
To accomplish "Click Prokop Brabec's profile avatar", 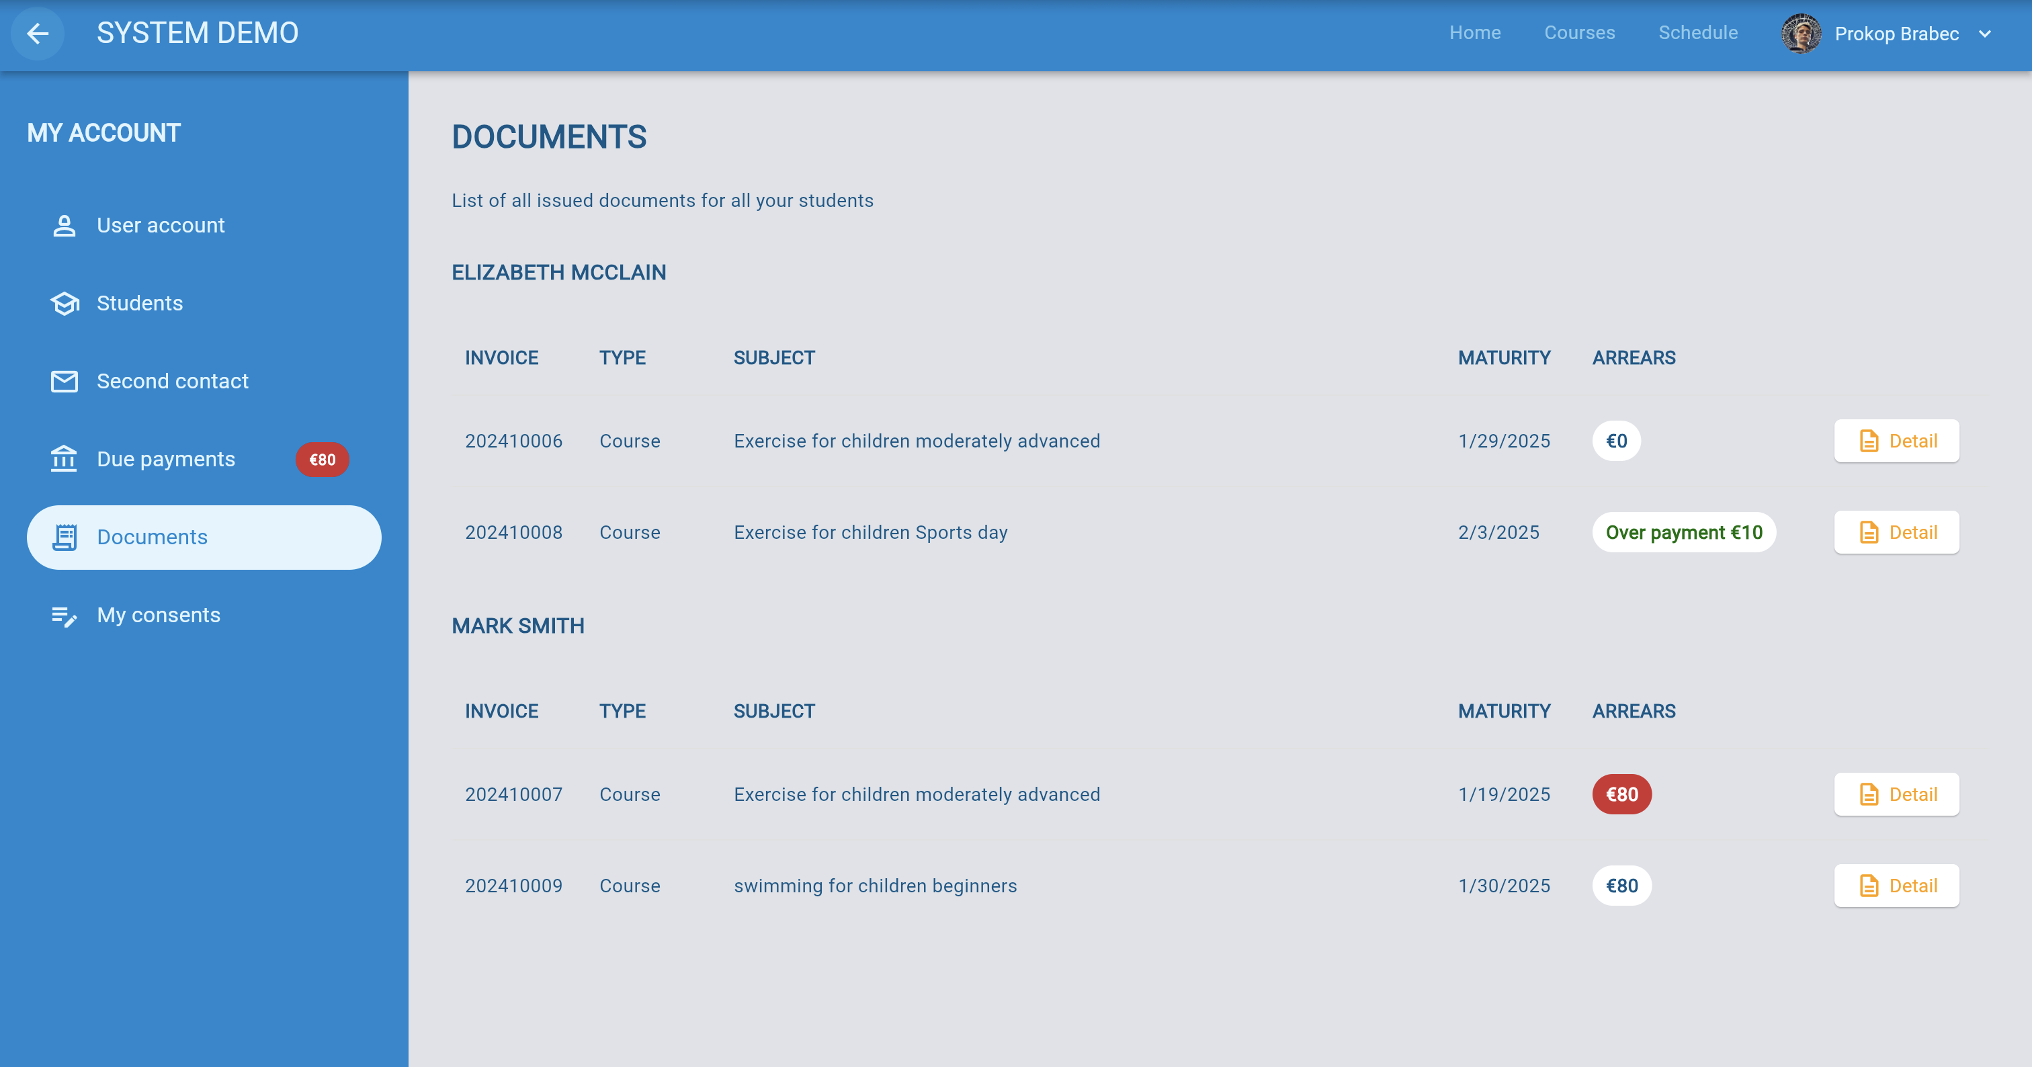I will click(x=1801, y=33).
